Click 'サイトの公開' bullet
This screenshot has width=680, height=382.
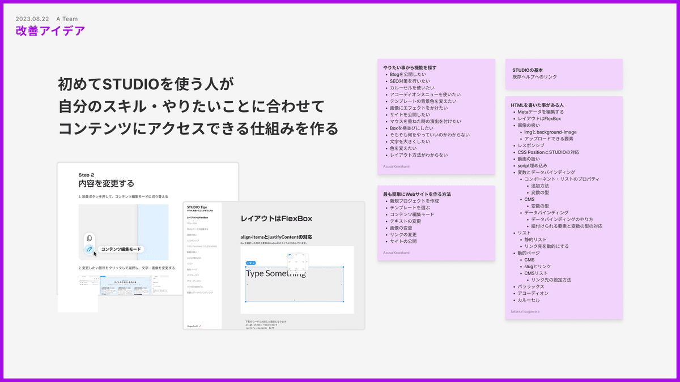(x=403, y=241)
